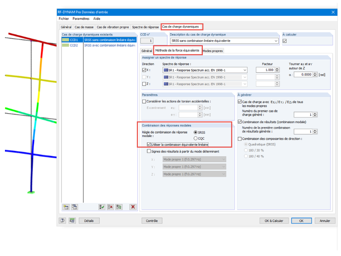Click the CCD n° number field
Screen dimensions: 341x256
[147, 40]
